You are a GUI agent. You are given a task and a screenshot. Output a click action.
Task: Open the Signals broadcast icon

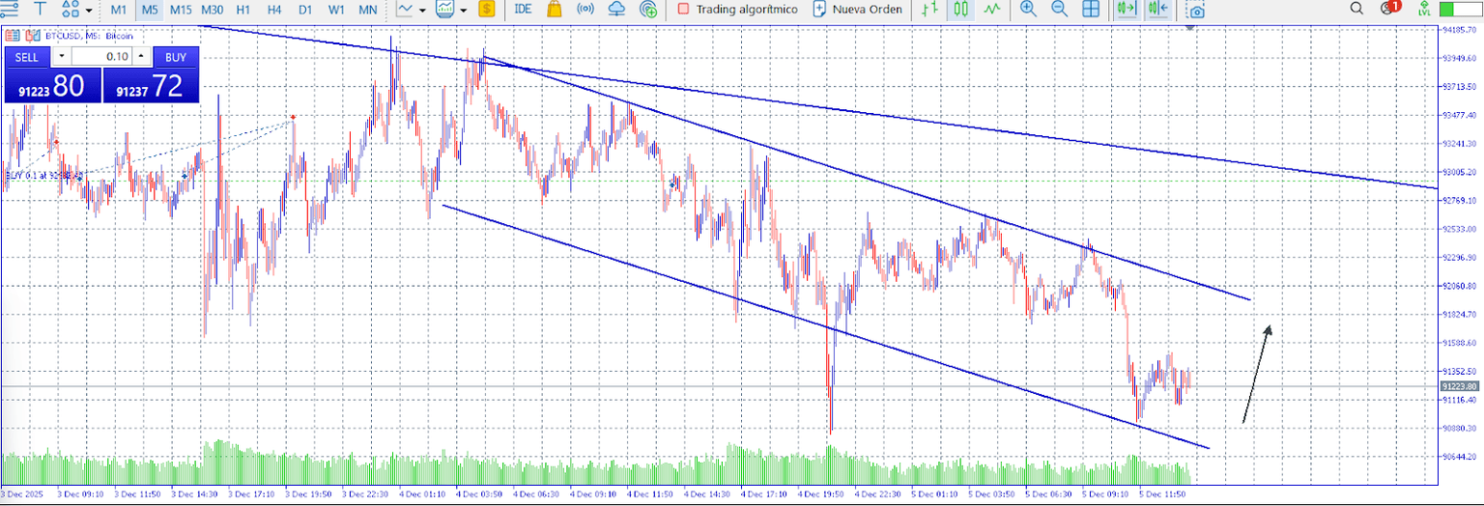(585, 10)
